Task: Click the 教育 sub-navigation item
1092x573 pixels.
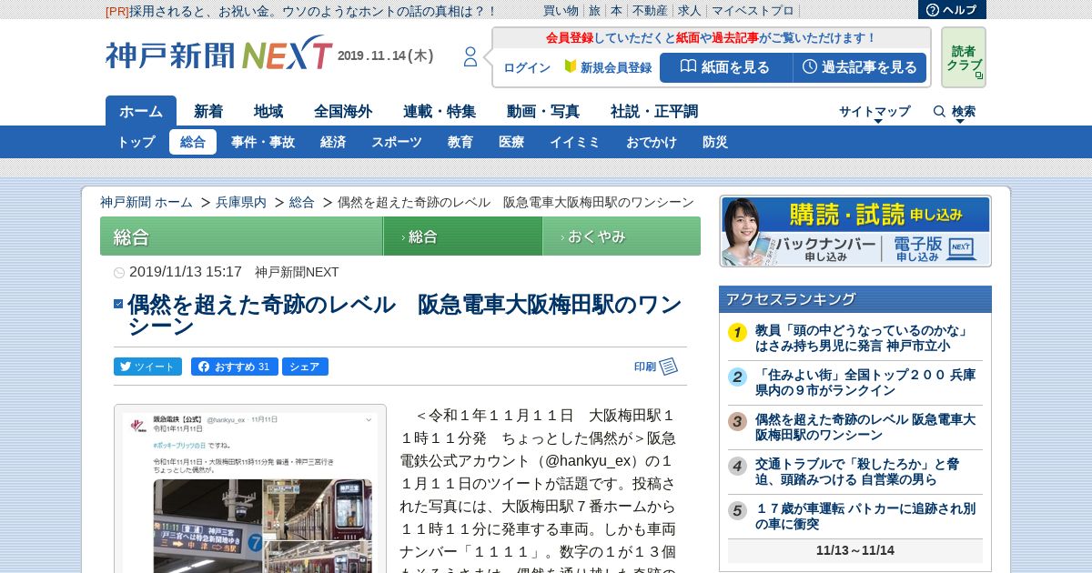Action: pos(460,142)
